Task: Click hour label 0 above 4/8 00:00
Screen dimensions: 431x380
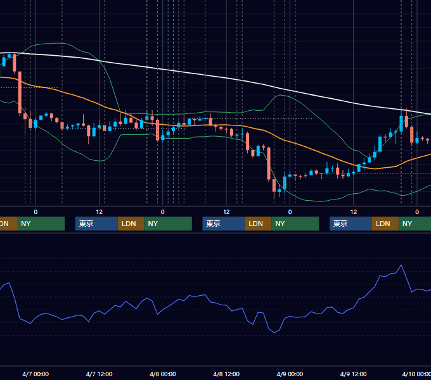Action: 163,212
